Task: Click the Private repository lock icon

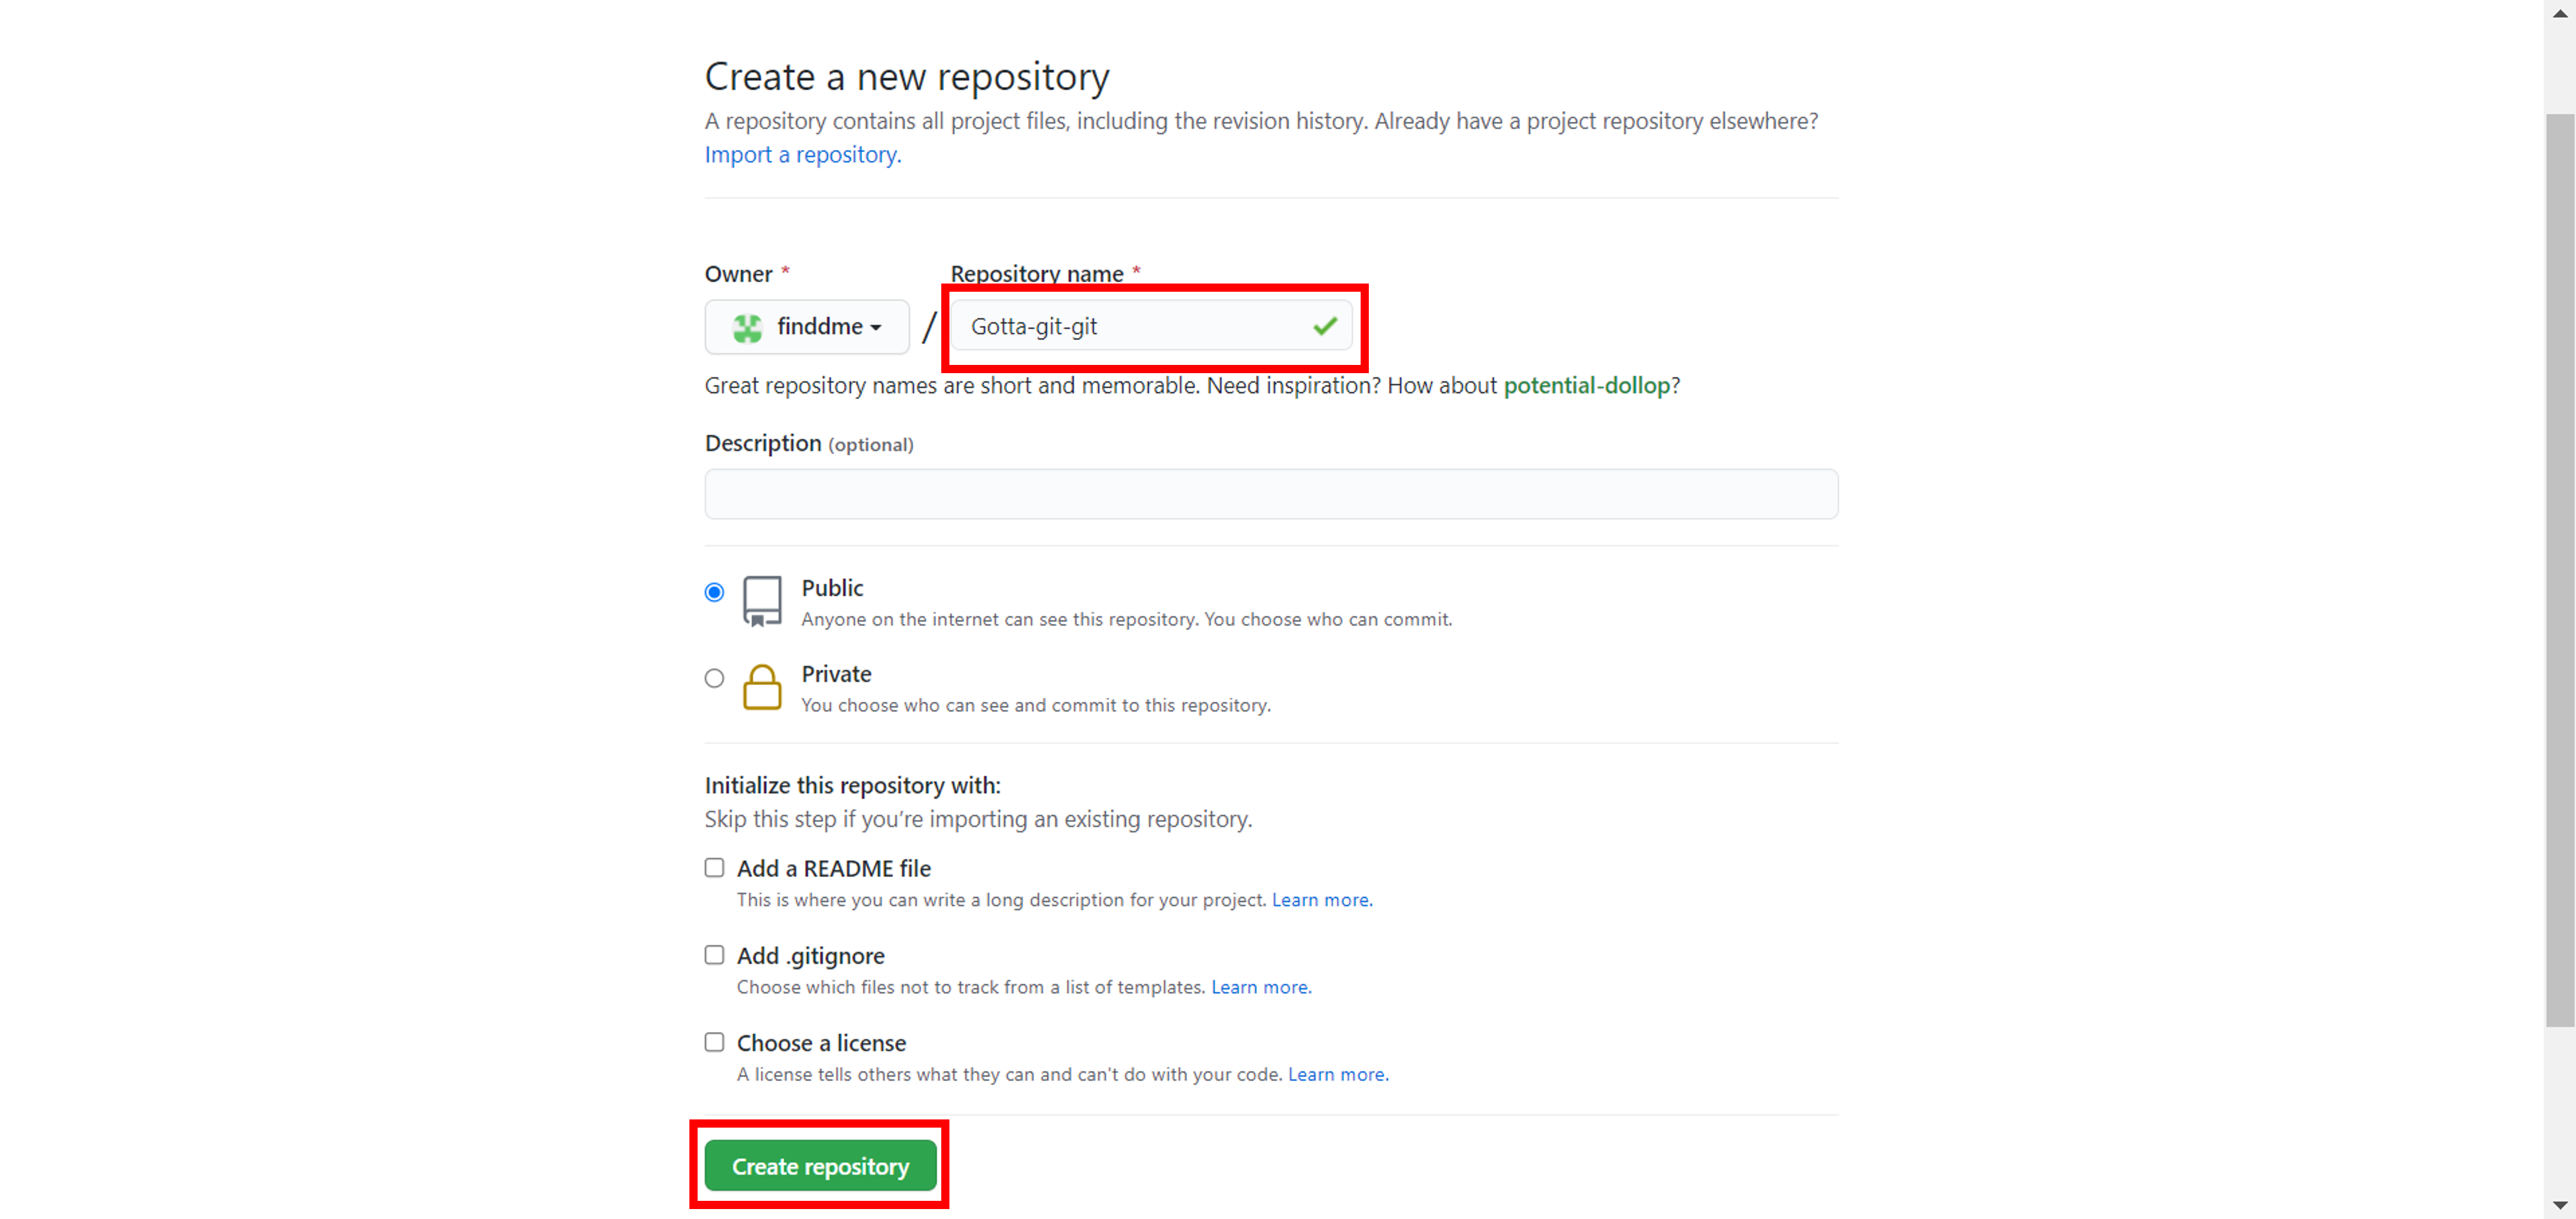Action: pyautogui.click(x=762, y=687)
